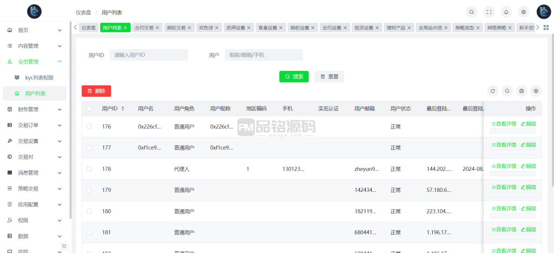Image resolution: width=554 pixels, height=253 pixels.
Task: Expand the 交易对 sidebar menu
Action: 35,157
